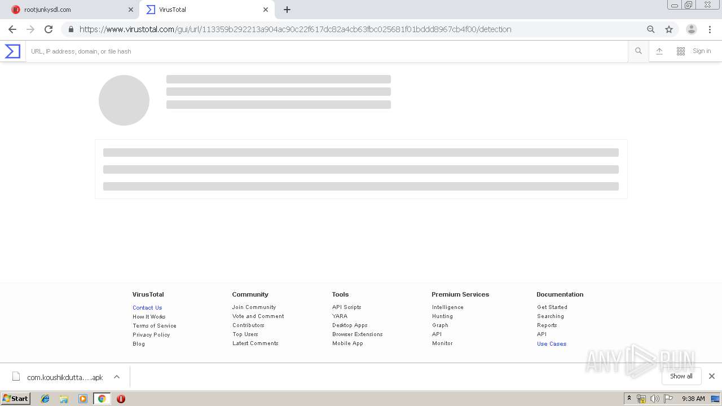Open Use Cases link
This screenshot has height=406, width=722.
[x=552, y=344]
